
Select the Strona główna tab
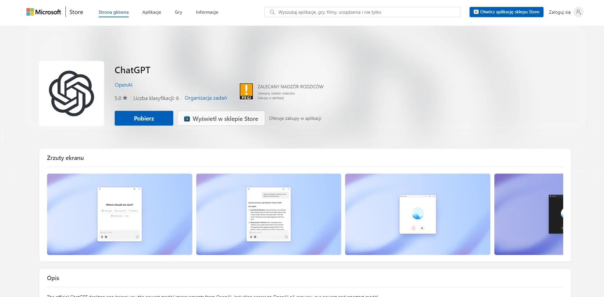114,12
